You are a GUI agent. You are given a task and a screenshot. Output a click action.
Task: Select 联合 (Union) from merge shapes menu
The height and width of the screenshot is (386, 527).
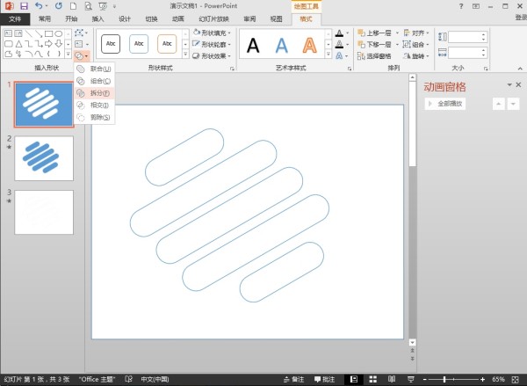tap(99, 69)
